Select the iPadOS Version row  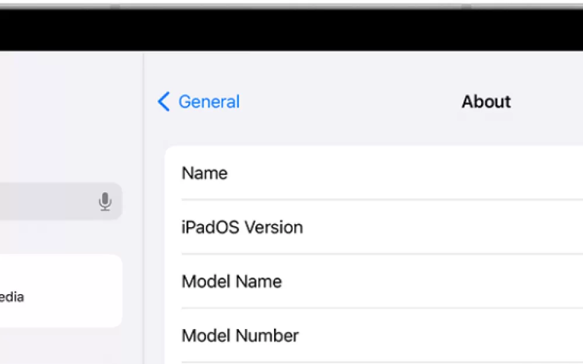pyautogui.click(x=374, y=227)
